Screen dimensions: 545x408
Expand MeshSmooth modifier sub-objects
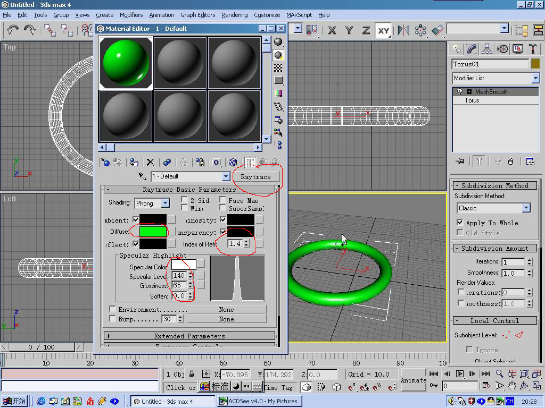pyautogui.click(x=469, y=92)
